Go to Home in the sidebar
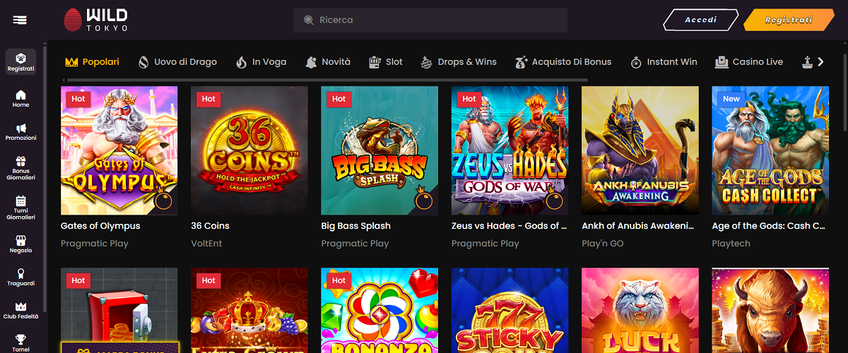 pos(20,99)
